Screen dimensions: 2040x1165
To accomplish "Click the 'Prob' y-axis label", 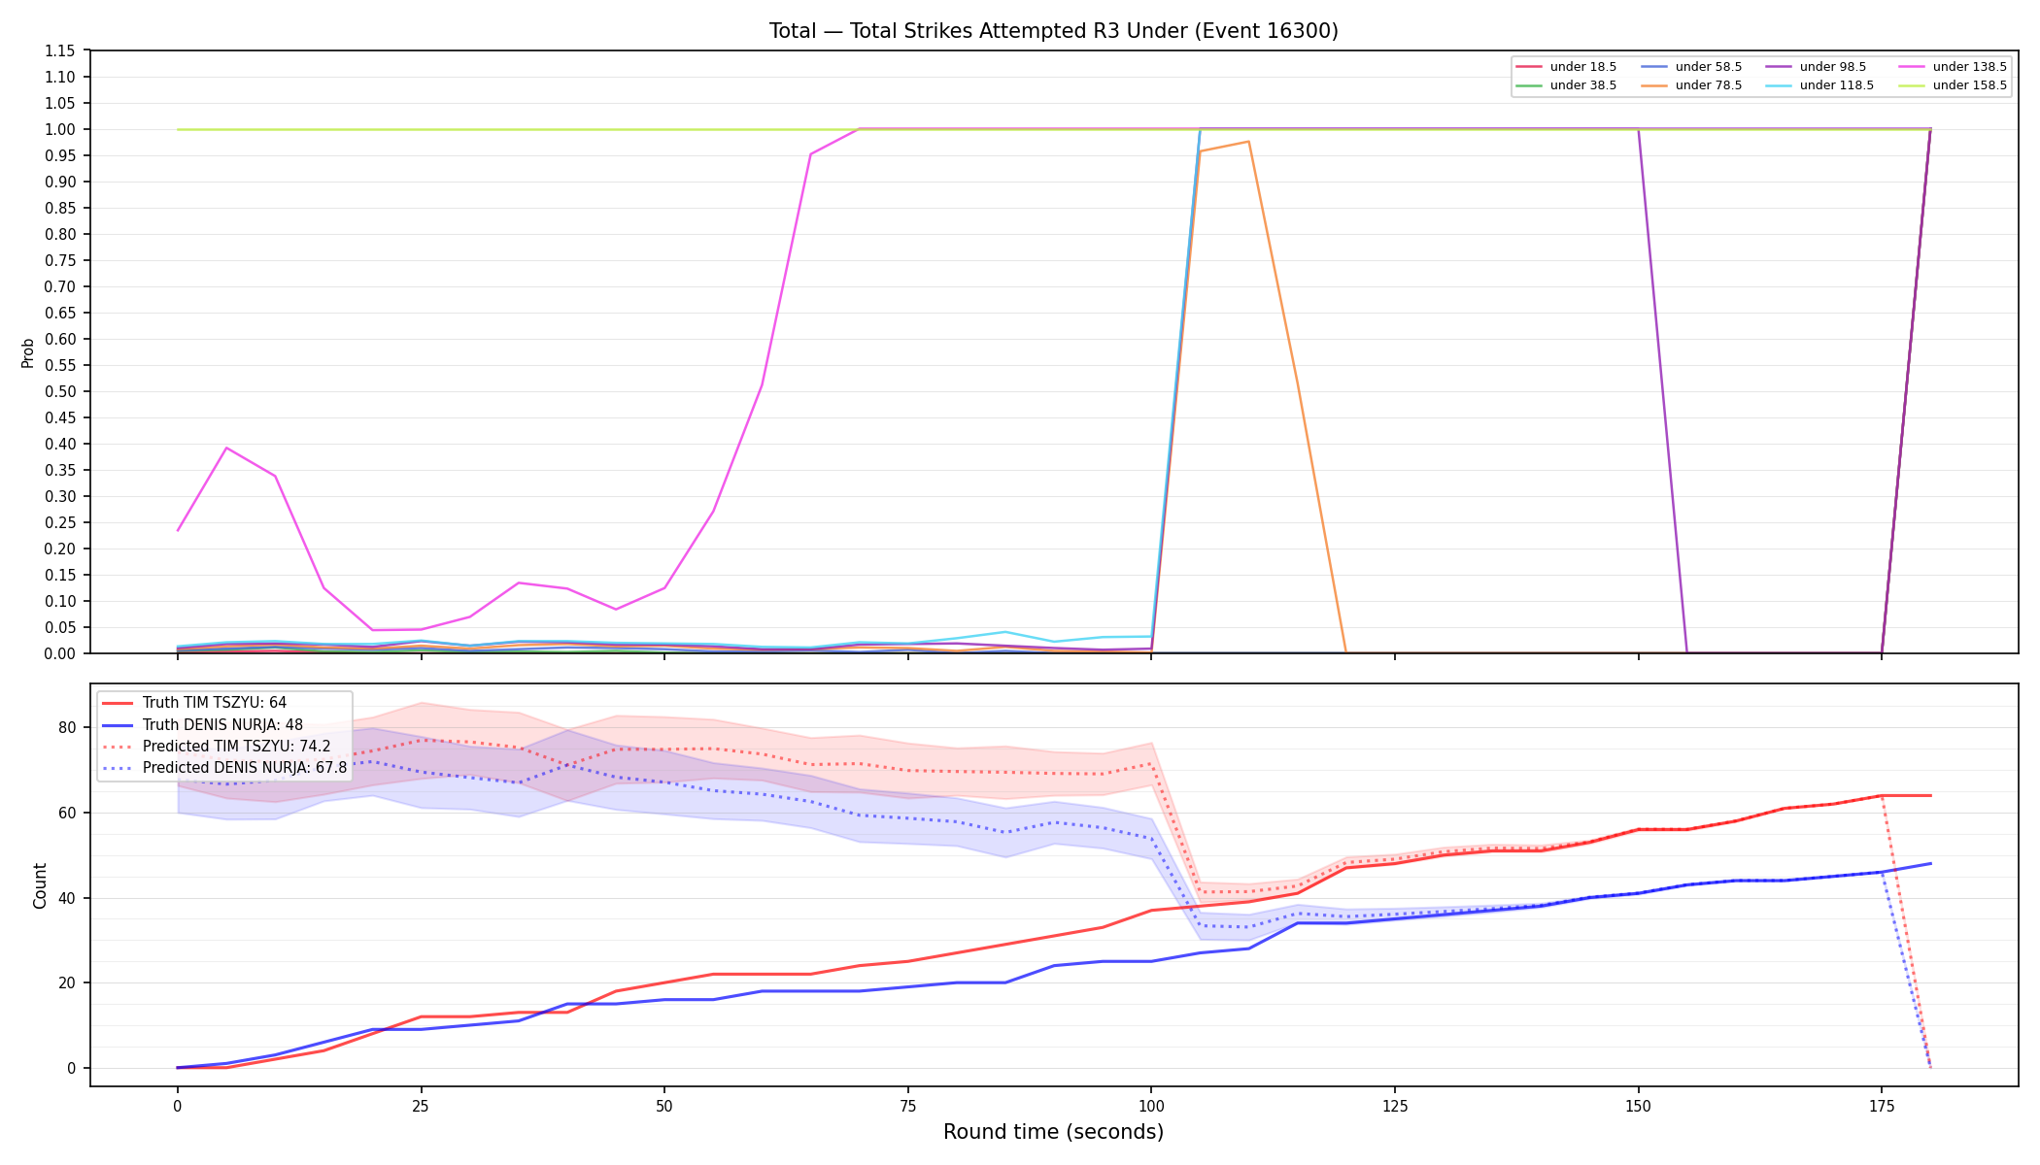I will (x=28, y=352).
